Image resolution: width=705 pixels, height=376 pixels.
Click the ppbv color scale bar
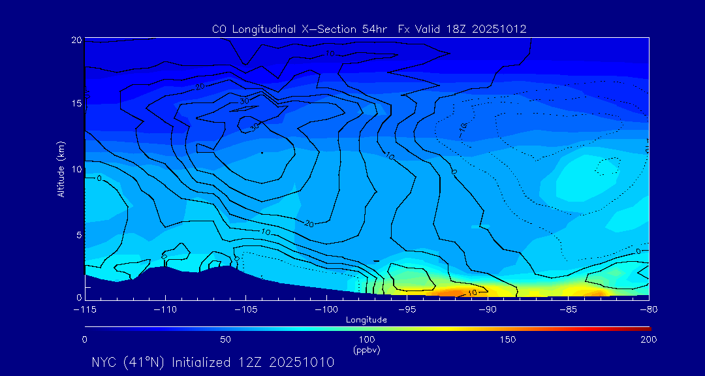(x=368, y=329)
